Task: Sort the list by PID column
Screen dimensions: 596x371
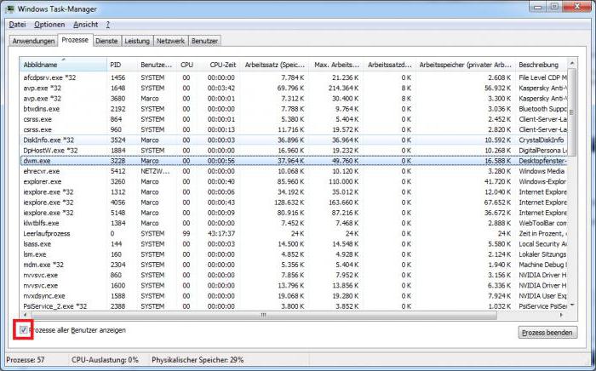Action: [x=122, y=65]
